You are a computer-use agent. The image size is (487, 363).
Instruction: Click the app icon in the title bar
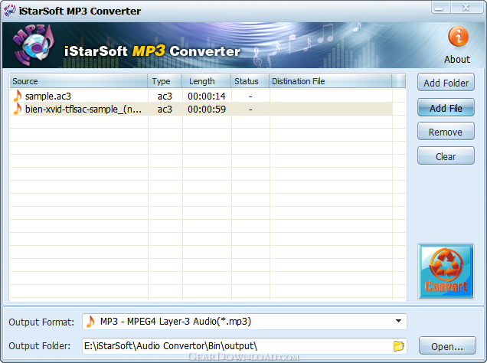pyautogui.click(x=10, y=11)
